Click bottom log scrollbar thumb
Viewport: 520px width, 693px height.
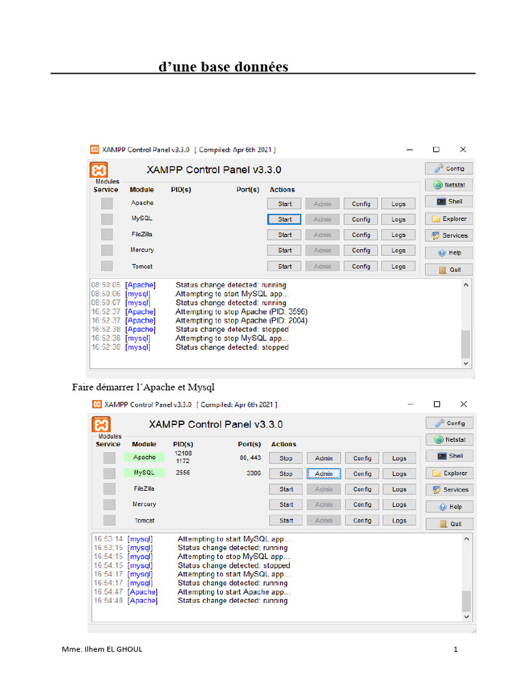[x=467, y=601]
